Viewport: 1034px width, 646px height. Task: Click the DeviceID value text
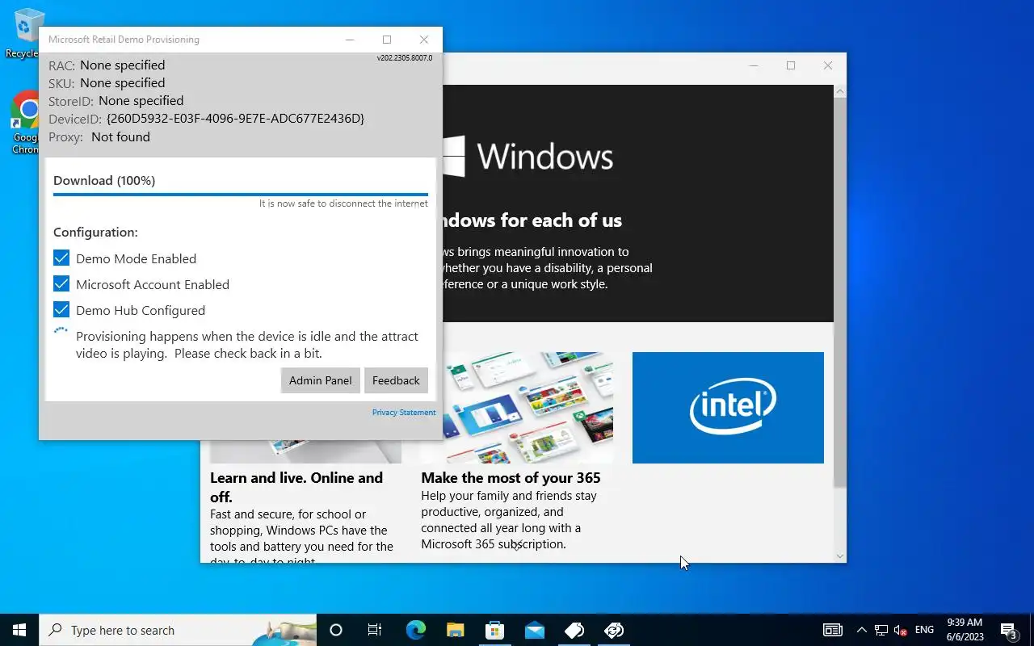coord(235,119)
